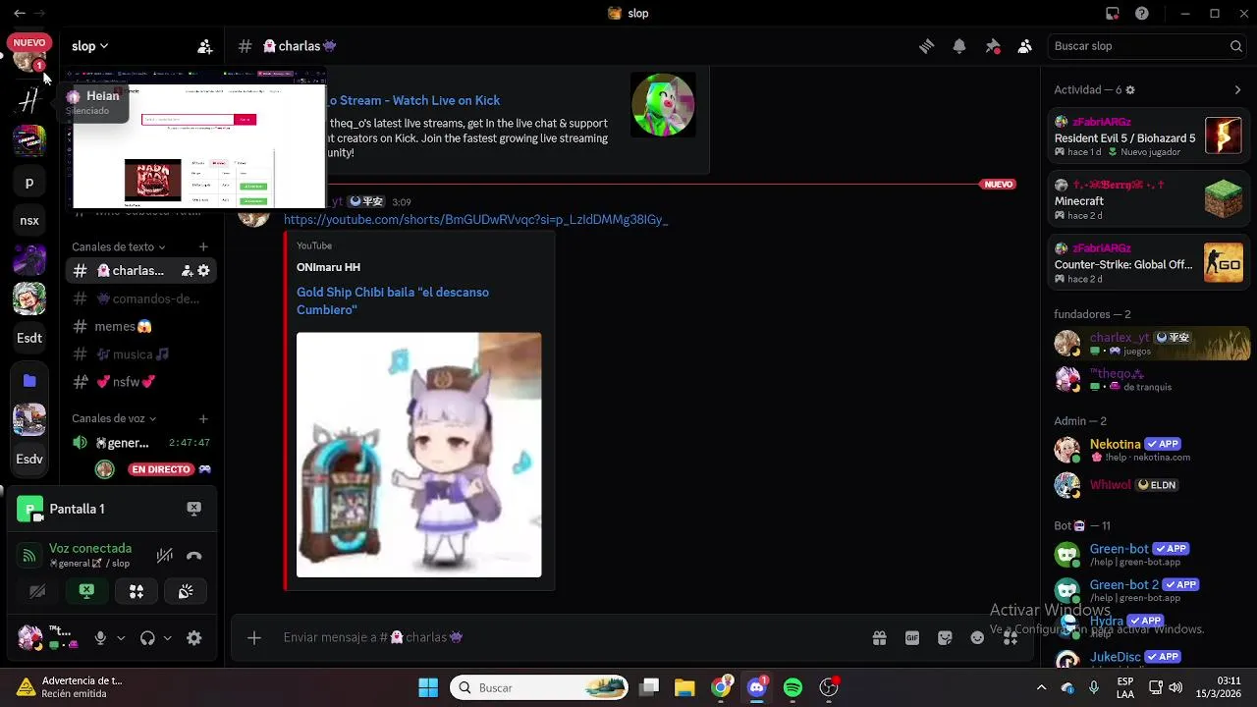This screenshot has height=707, width=1257.
Task: Open notification settings bell icon
Action: coord(959,46)
